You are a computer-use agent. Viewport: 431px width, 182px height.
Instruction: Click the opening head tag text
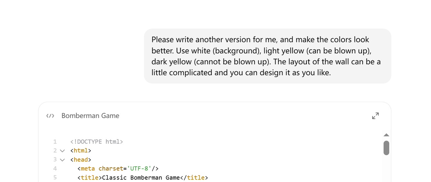click(81, 160)
